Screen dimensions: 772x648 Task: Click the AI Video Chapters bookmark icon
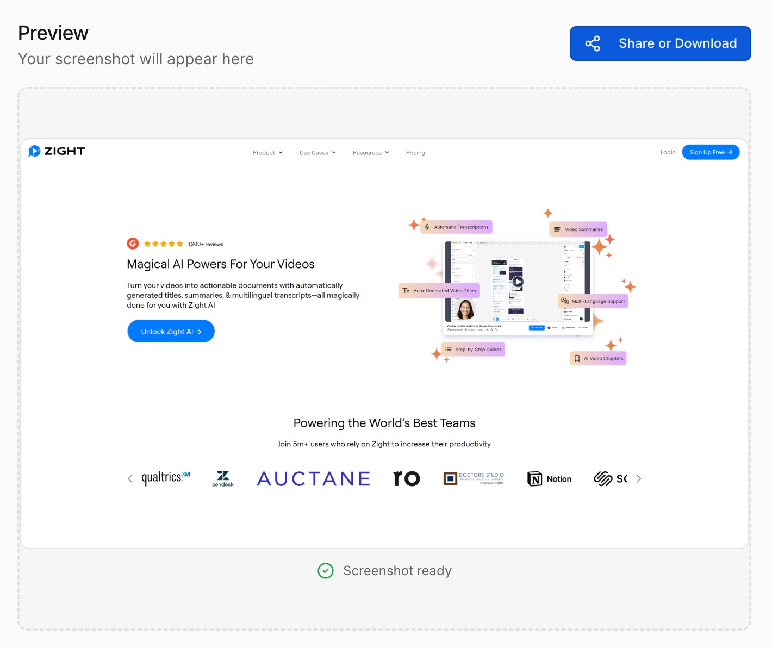[577, 358]
